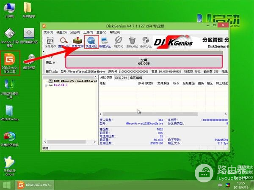
Task: Click the 备份分区 backup partition toolbar icon
Action: [x=146, y=42]
